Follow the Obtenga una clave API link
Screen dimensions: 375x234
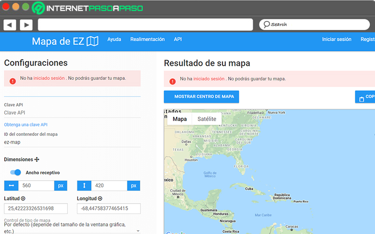(26, 124)
